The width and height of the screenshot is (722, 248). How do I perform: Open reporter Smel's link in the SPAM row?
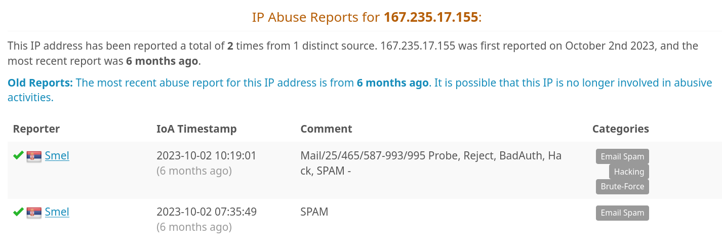coord(57,212)
